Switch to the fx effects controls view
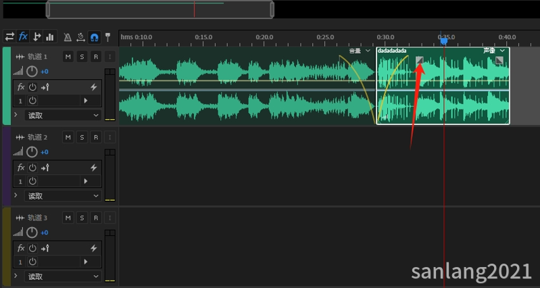The image size is (540, 288). pyautogui.click(x=23, y=37)
